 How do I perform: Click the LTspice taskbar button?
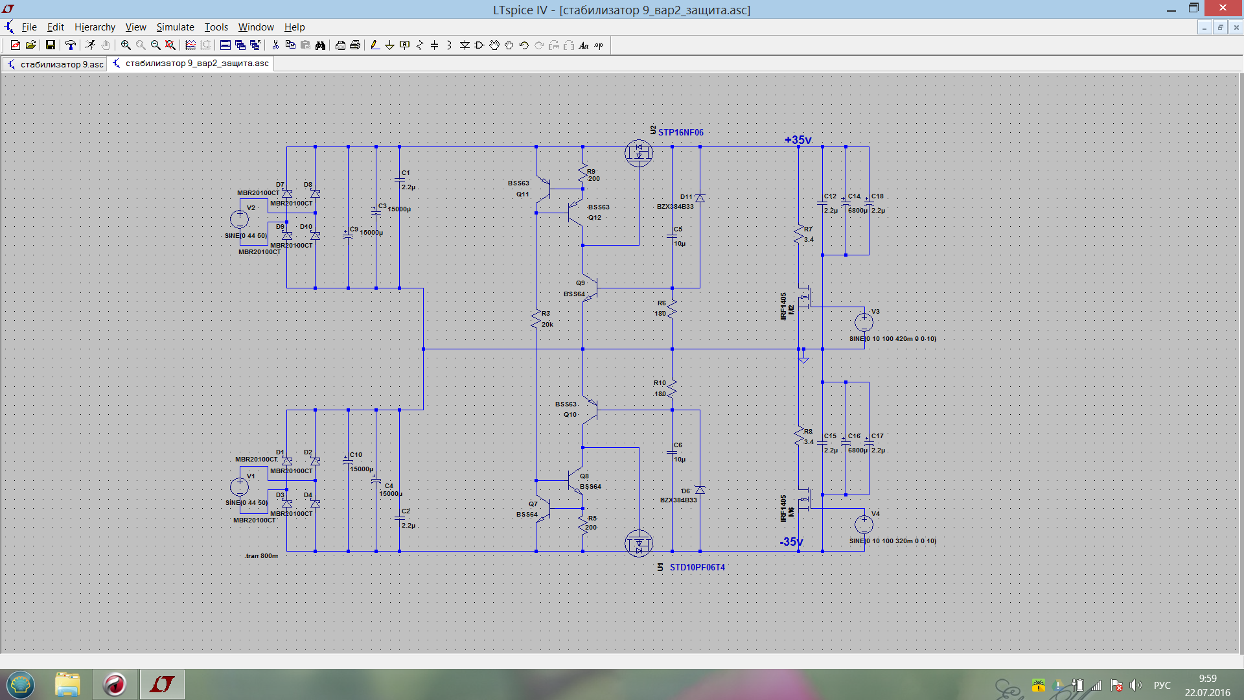pyautogui.click(x=162, y=684)
